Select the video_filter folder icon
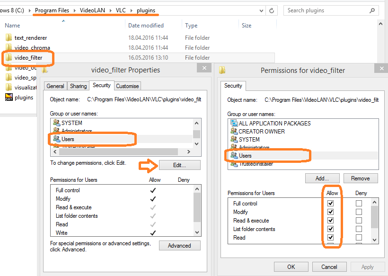 (x=9, y=58)
